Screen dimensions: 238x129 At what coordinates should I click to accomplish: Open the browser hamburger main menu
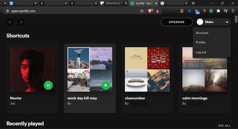tap(233, 11)
